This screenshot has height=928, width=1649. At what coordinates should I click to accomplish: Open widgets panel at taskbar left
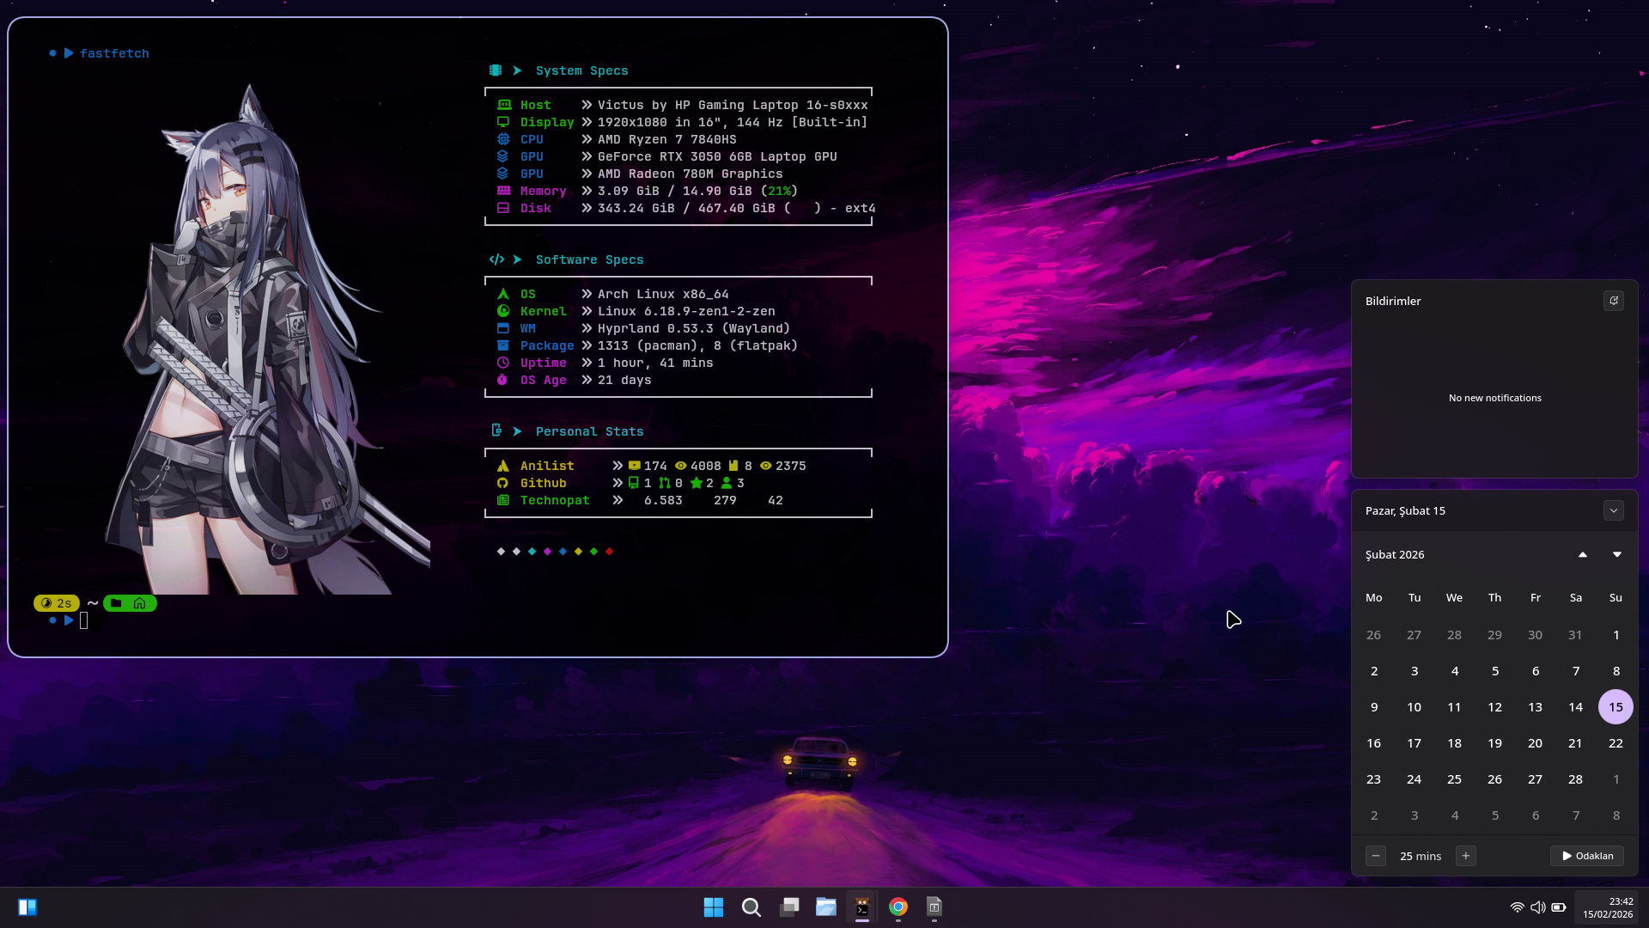point(27,907)
